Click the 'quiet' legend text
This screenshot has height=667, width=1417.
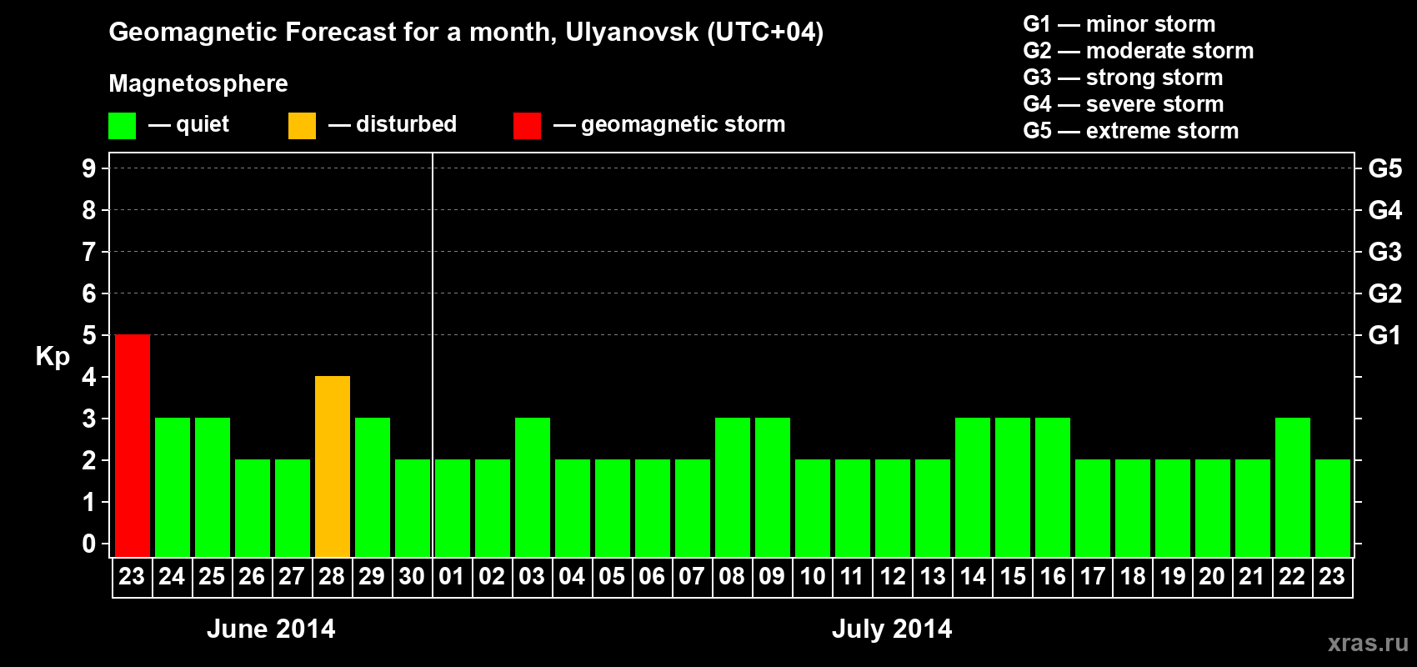203,125
